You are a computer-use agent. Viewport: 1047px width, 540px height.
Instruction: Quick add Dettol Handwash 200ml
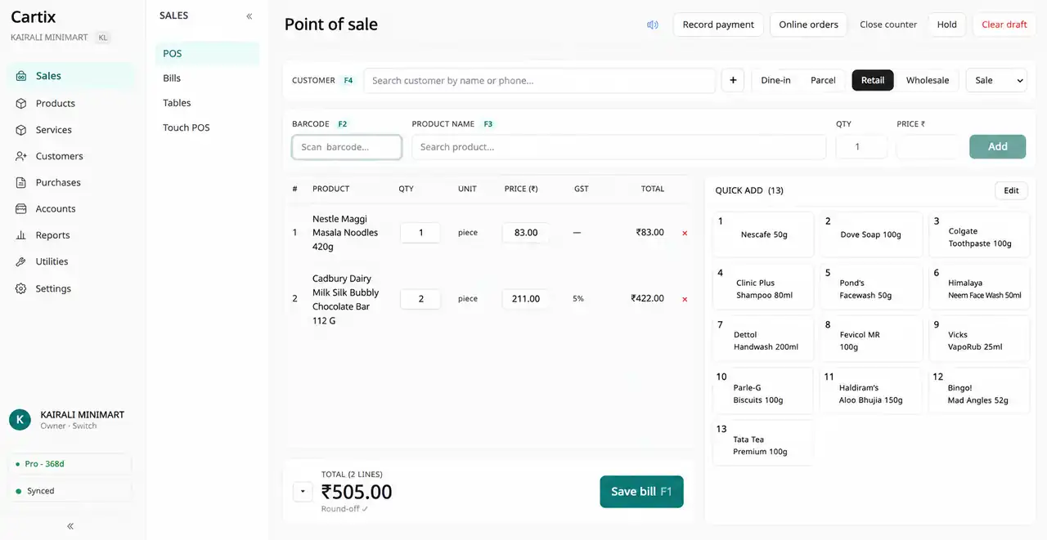coord(764,339)
